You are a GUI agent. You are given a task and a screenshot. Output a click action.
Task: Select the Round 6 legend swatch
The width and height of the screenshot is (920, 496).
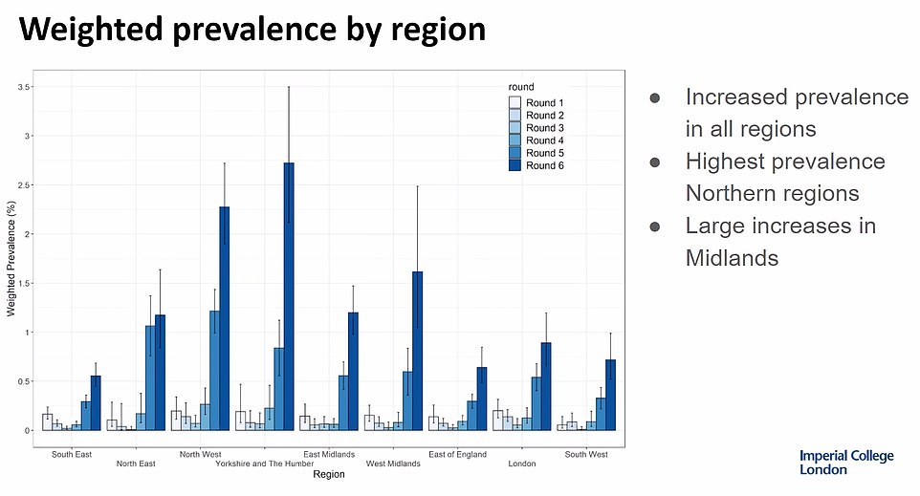515,165
